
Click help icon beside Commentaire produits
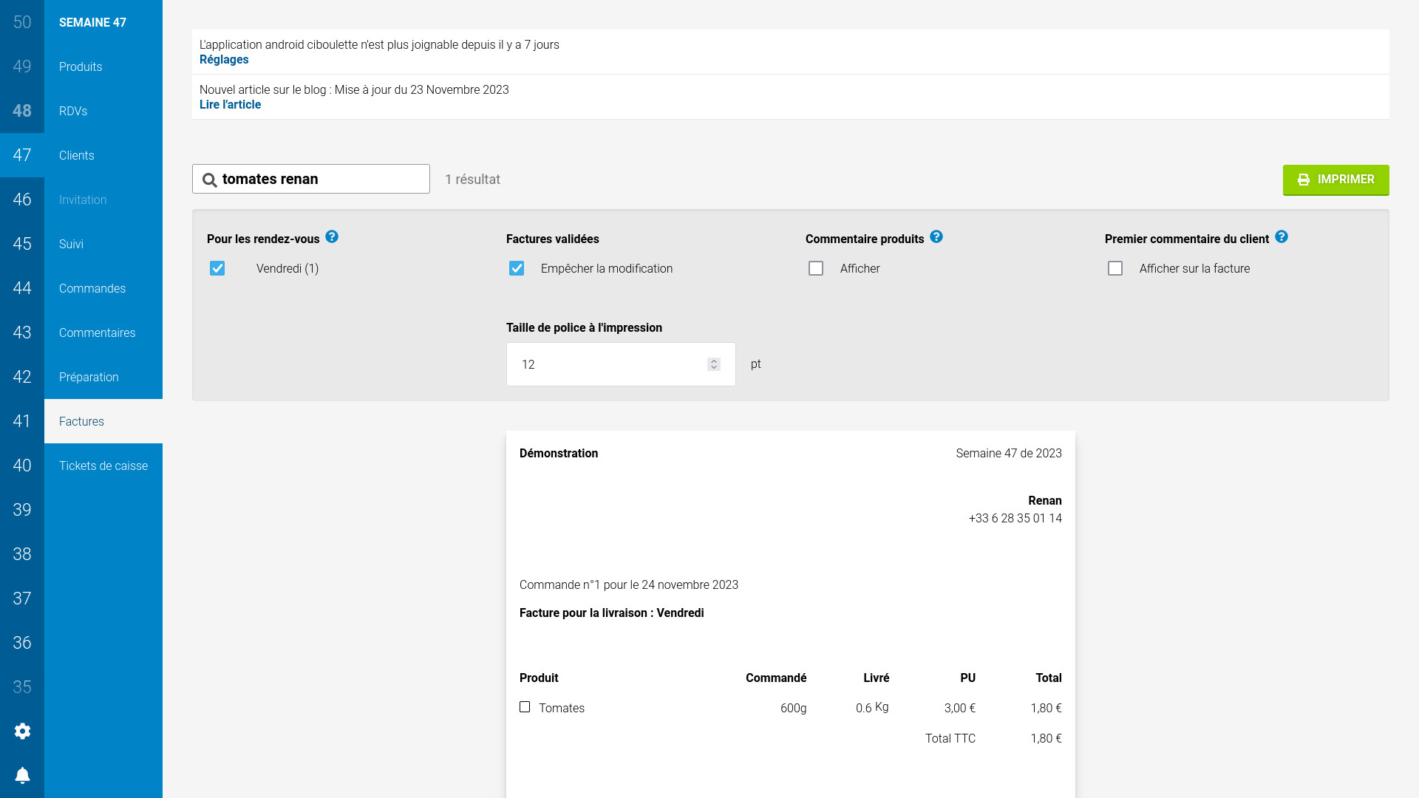coord(936,237)
